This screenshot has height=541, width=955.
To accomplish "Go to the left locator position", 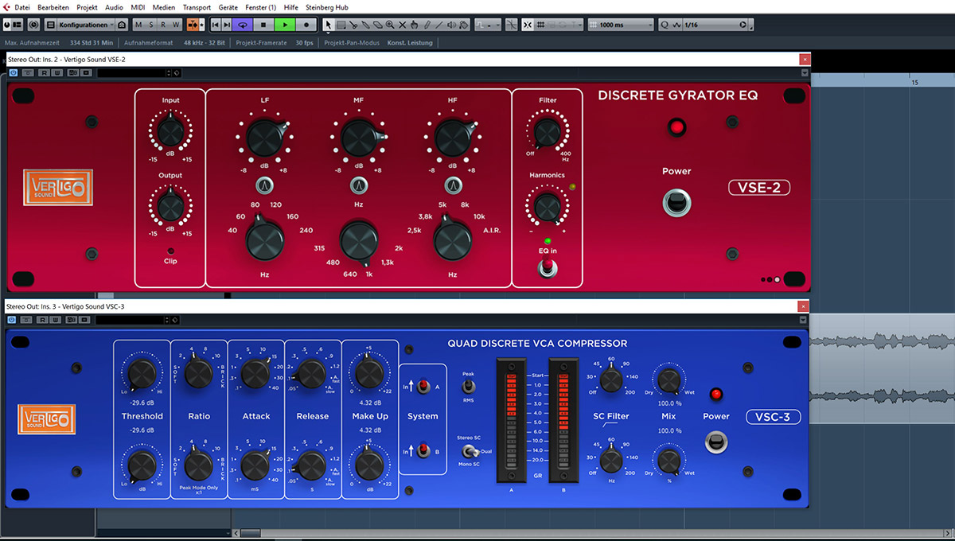I will point(215,25).
